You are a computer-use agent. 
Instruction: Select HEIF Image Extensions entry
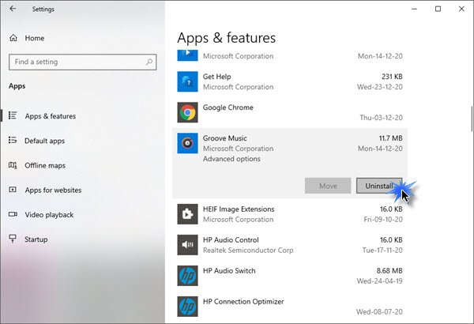click(x=290, y=214)
